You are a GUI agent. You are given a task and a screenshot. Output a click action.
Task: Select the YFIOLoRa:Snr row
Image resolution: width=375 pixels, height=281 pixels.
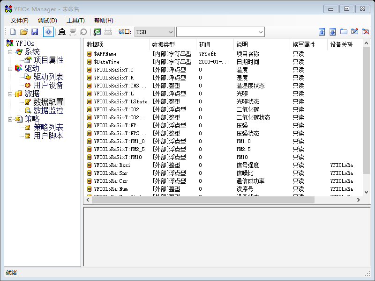(223, 173)
